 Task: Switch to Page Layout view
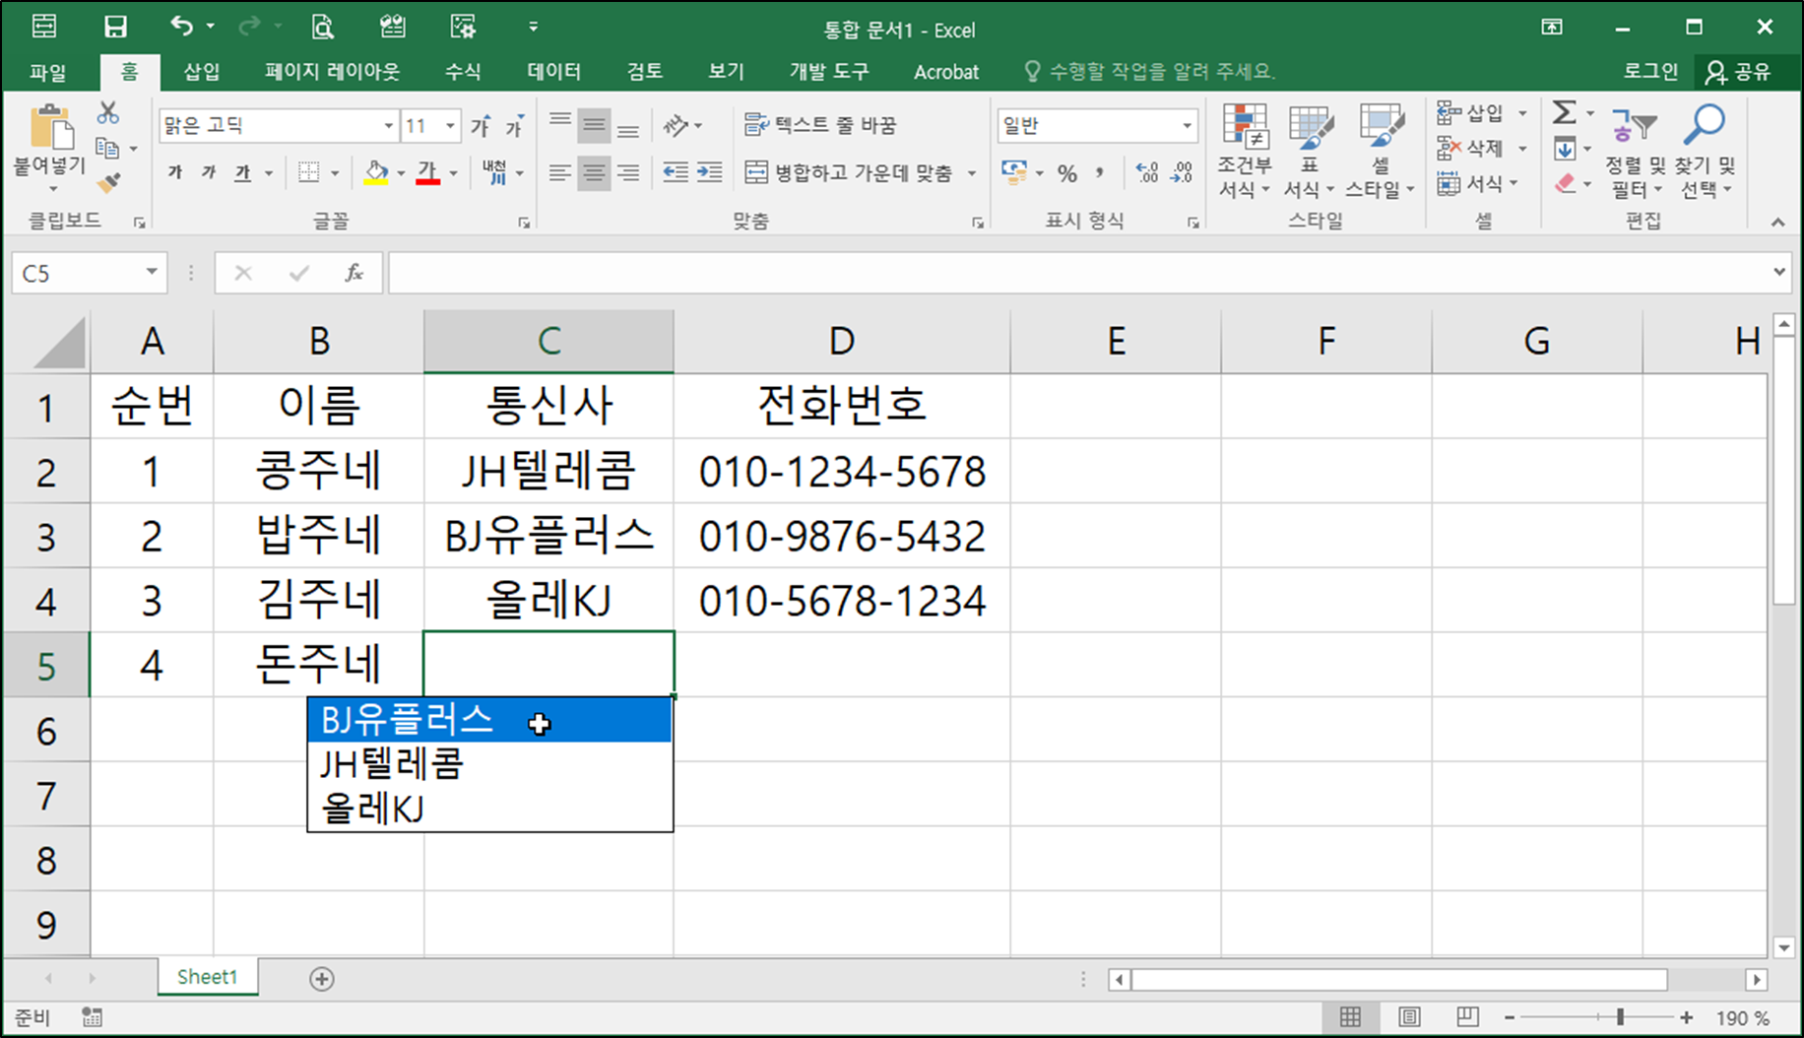(1409, 1017)
